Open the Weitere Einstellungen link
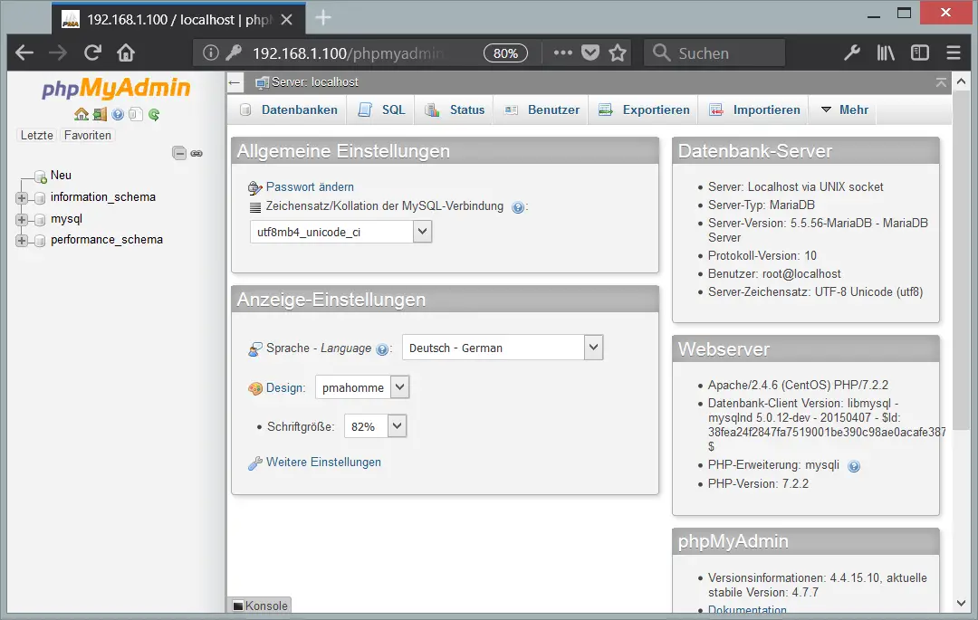Viewport: 978px width, 620px height. click(x=323, y=463)
